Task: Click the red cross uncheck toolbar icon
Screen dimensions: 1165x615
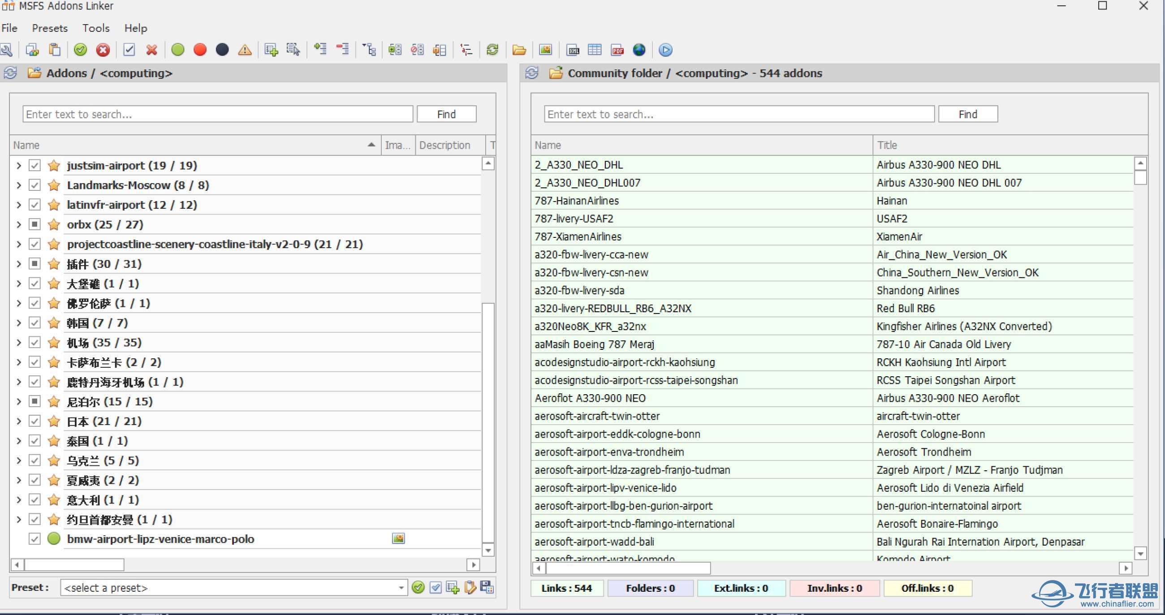Action: click(x=151, y=50)
